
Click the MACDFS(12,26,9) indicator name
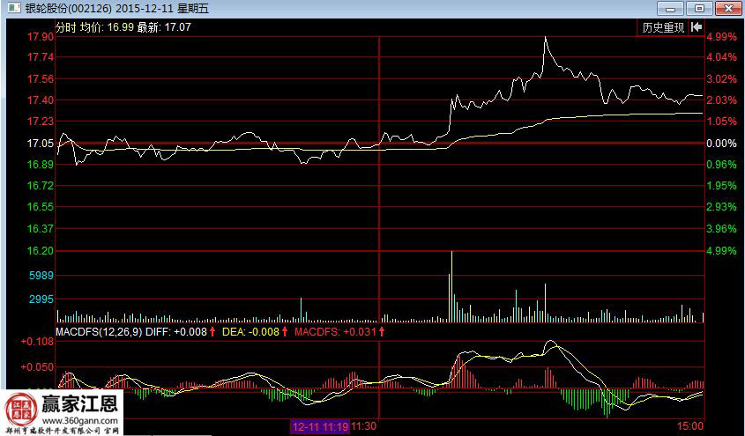point(97,332)
